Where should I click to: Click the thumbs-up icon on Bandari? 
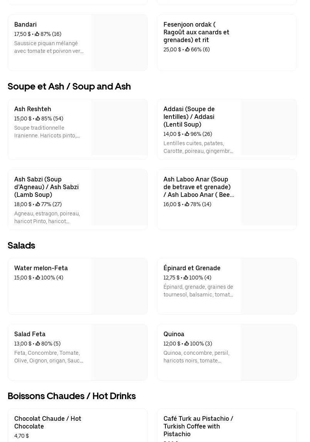[37, 34]
